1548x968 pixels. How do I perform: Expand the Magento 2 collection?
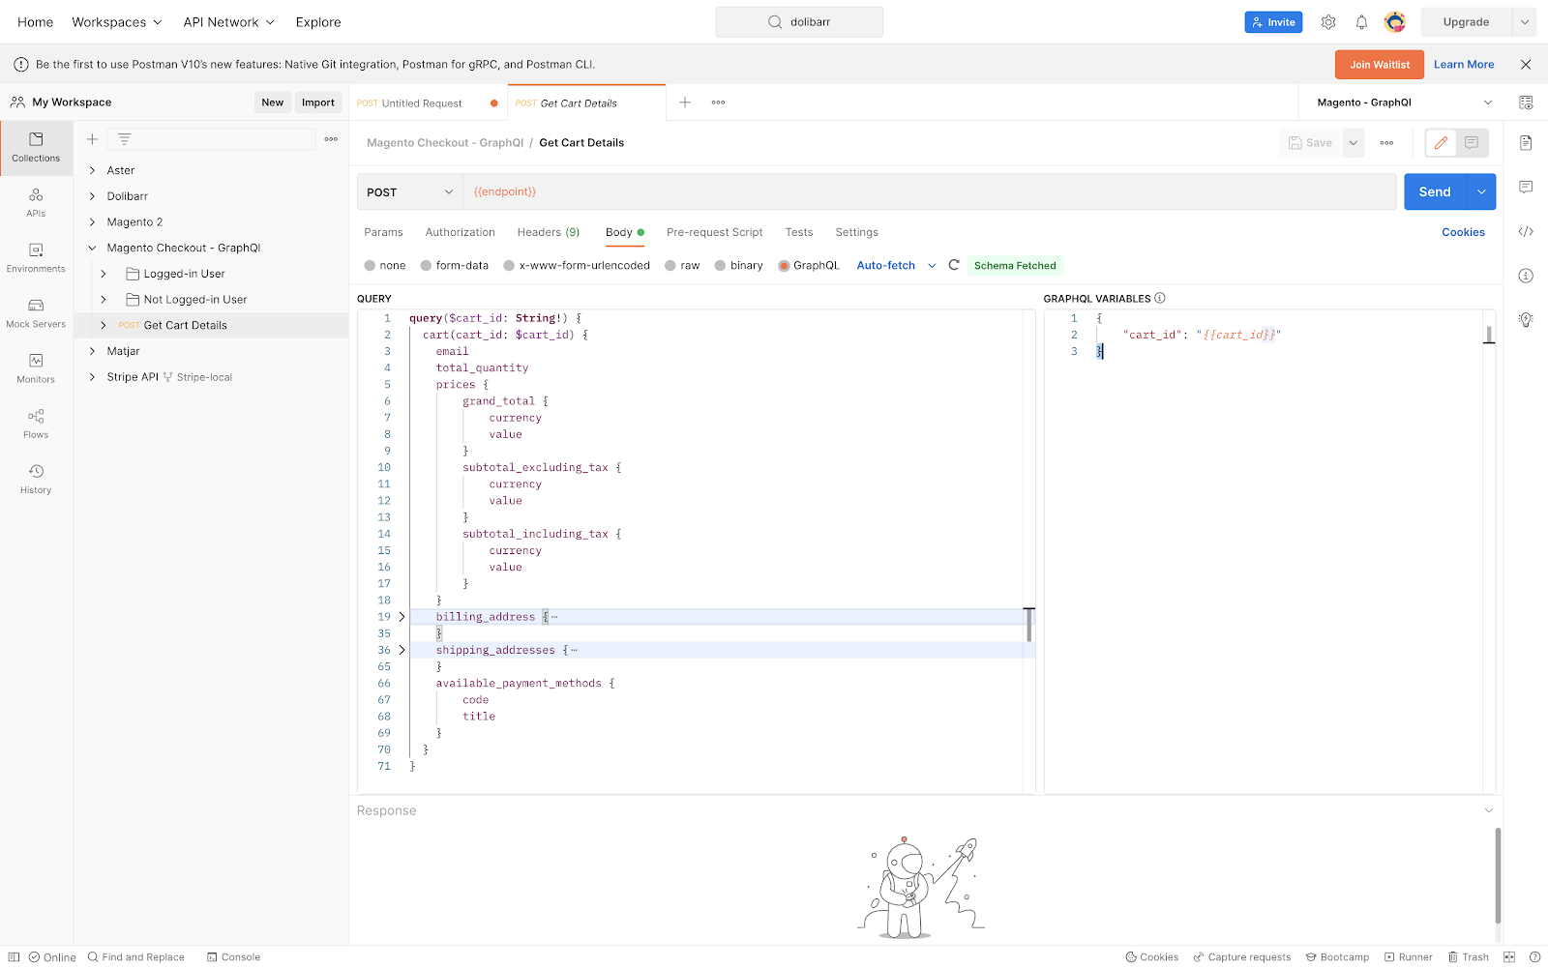[92, 222]
